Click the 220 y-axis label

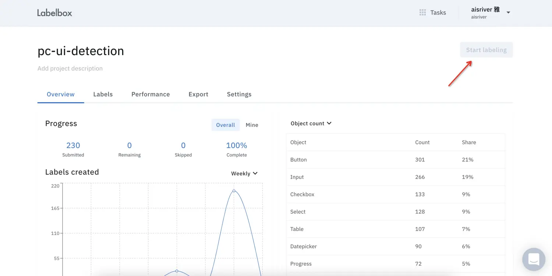(55, 186)
